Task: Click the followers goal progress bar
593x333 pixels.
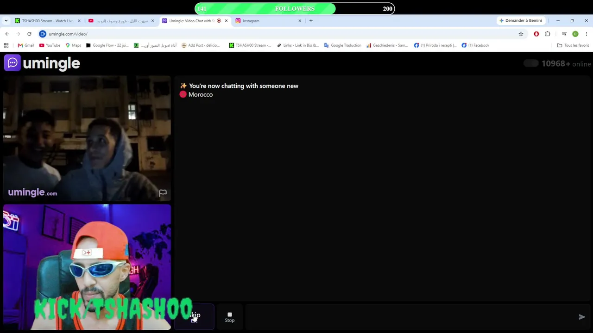Action: 295,8
